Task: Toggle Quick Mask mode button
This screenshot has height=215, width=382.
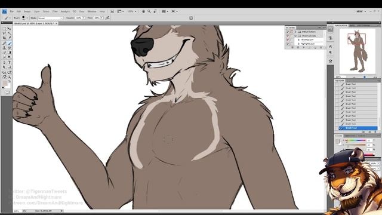Action: click(7, 93)
